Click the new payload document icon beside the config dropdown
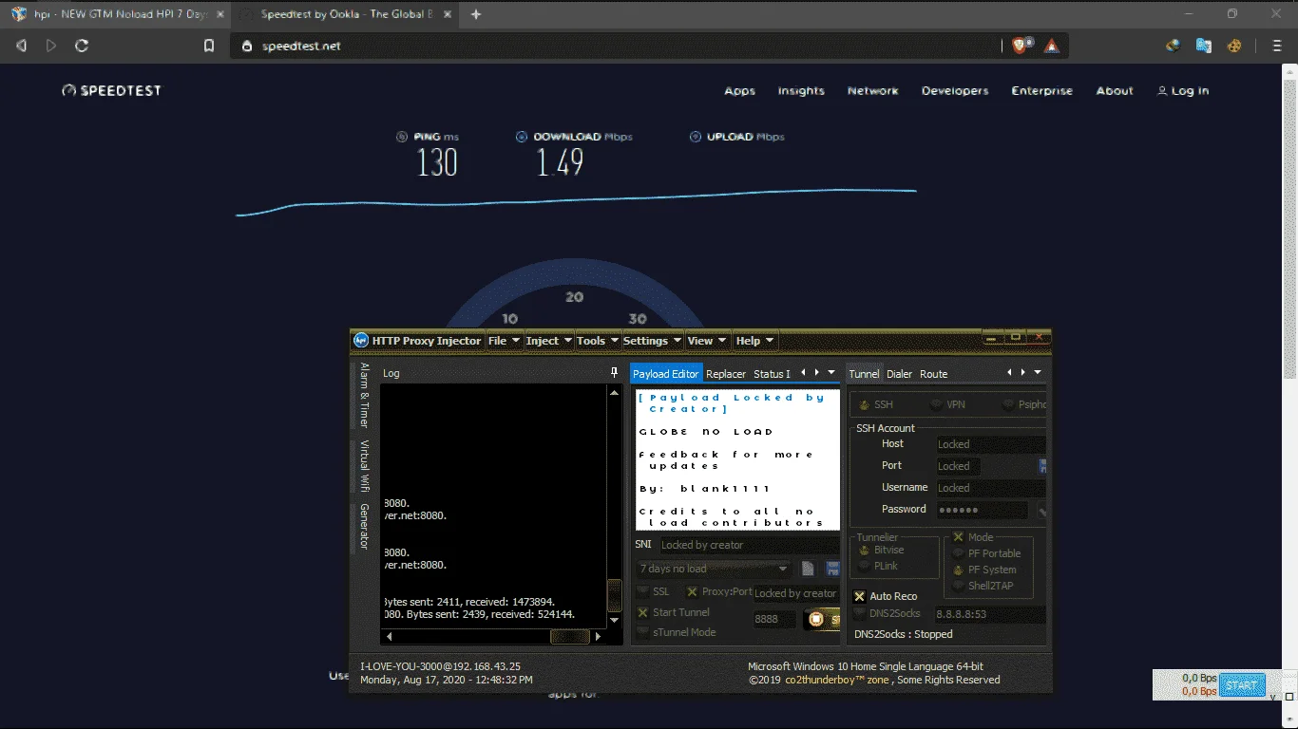 click(x=808, y=569)
